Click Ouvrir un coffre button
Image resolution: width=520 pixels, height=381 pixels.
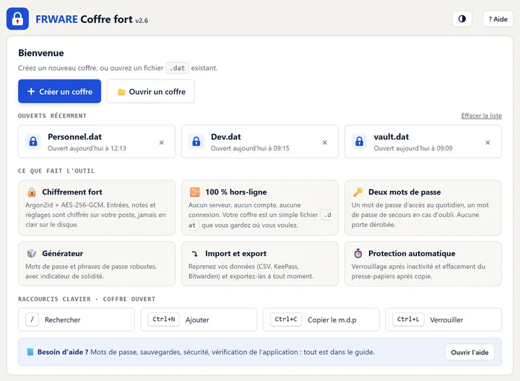(x=151, y=91)
